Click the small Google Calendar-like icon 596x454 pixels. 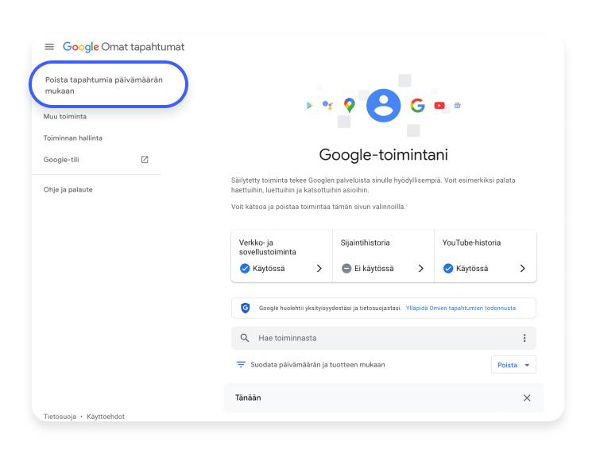(x=457, y=105)
